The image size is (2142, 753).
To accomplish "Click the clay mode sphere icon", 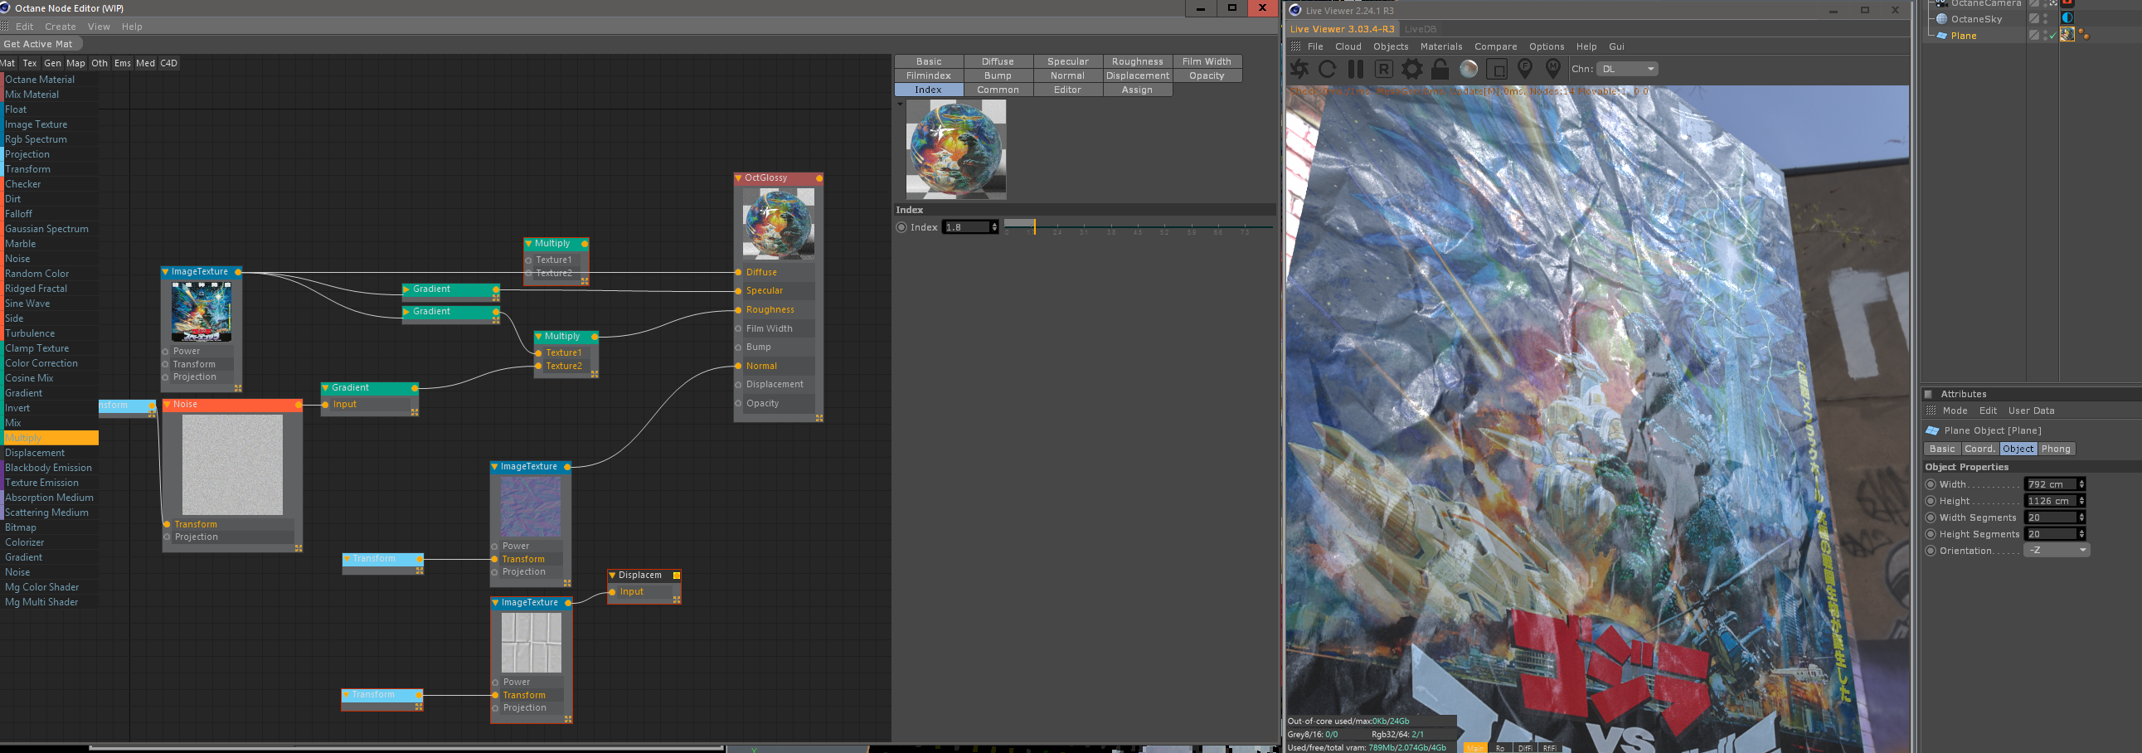I will point(1469,69).
